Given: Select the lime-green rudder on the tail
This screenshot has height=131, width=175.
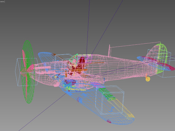Looking at the screenshot, I should 162,58.
